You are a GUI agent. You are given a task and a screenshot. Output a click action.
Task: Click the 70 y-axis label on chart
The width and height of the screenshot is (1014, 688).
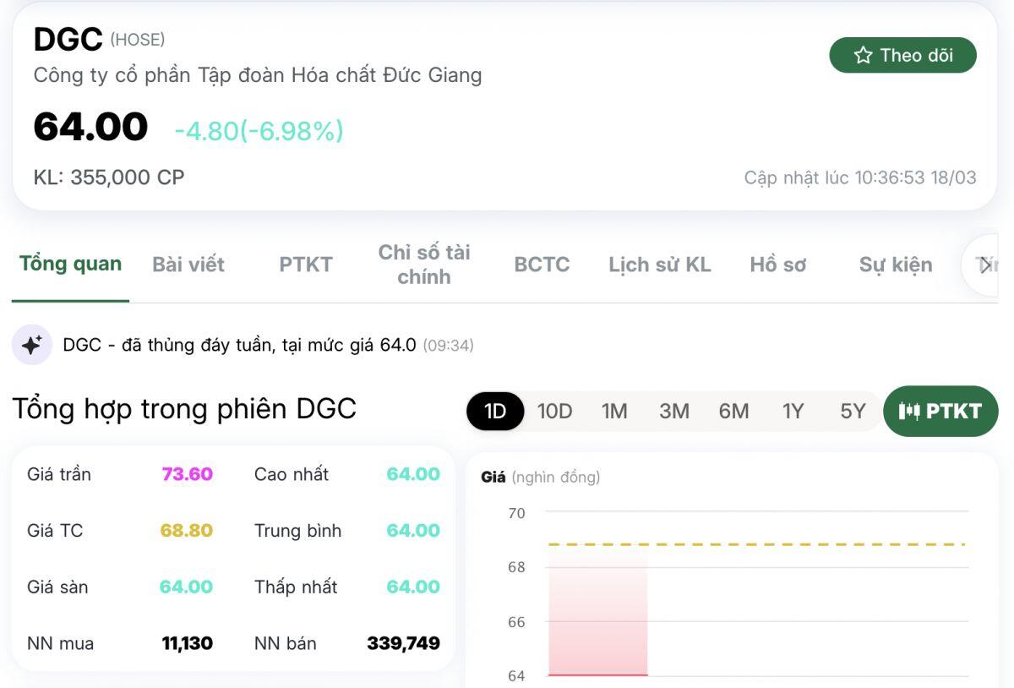(516, 513)
